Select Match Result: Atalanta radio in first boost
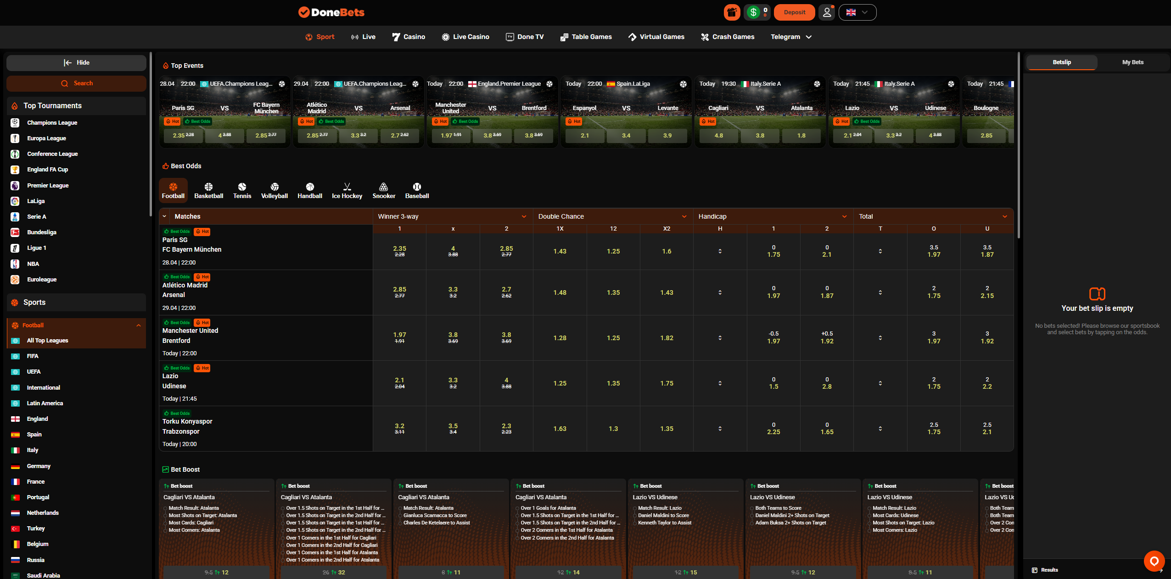Screen dimensions: 1171x579 (x=165, y=508)
